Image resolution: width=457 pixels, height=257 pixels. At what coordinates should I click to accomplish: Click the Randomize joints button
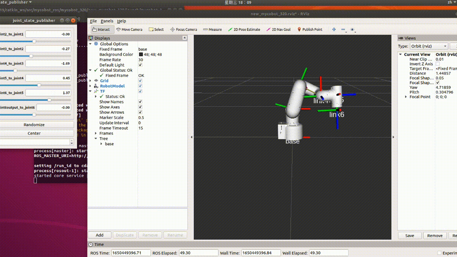pos(34,125)
